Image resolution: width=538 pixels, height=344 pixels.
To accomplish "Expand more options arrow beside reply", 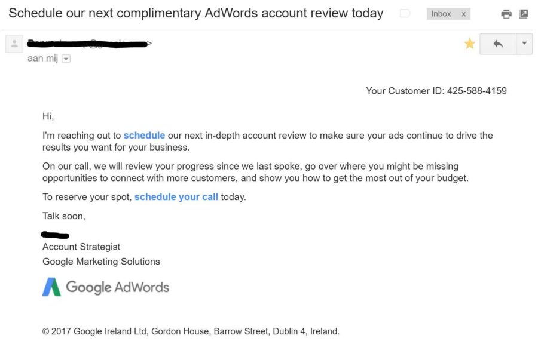I will pos(524,44).
